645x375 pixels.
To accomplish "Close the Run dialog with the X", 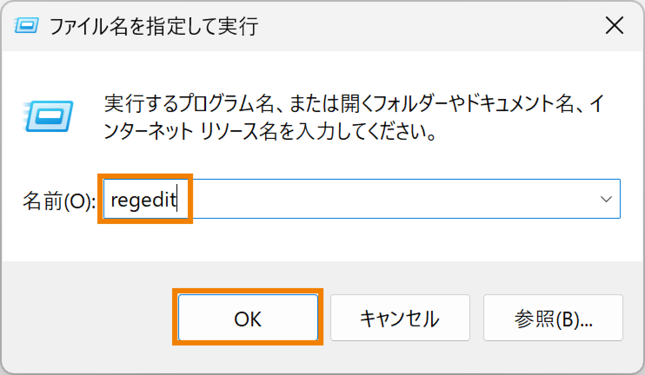I will [615, 26].
